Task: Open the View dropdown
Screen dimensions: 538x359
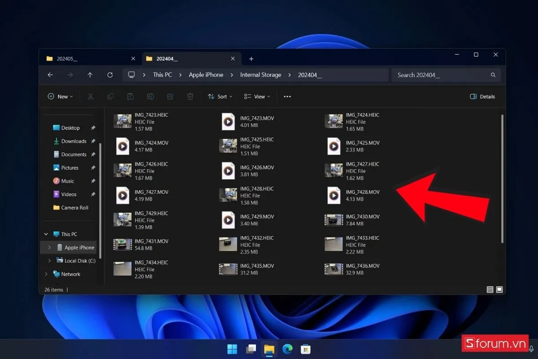Action: pyautogui.click(x=256, y=96)
